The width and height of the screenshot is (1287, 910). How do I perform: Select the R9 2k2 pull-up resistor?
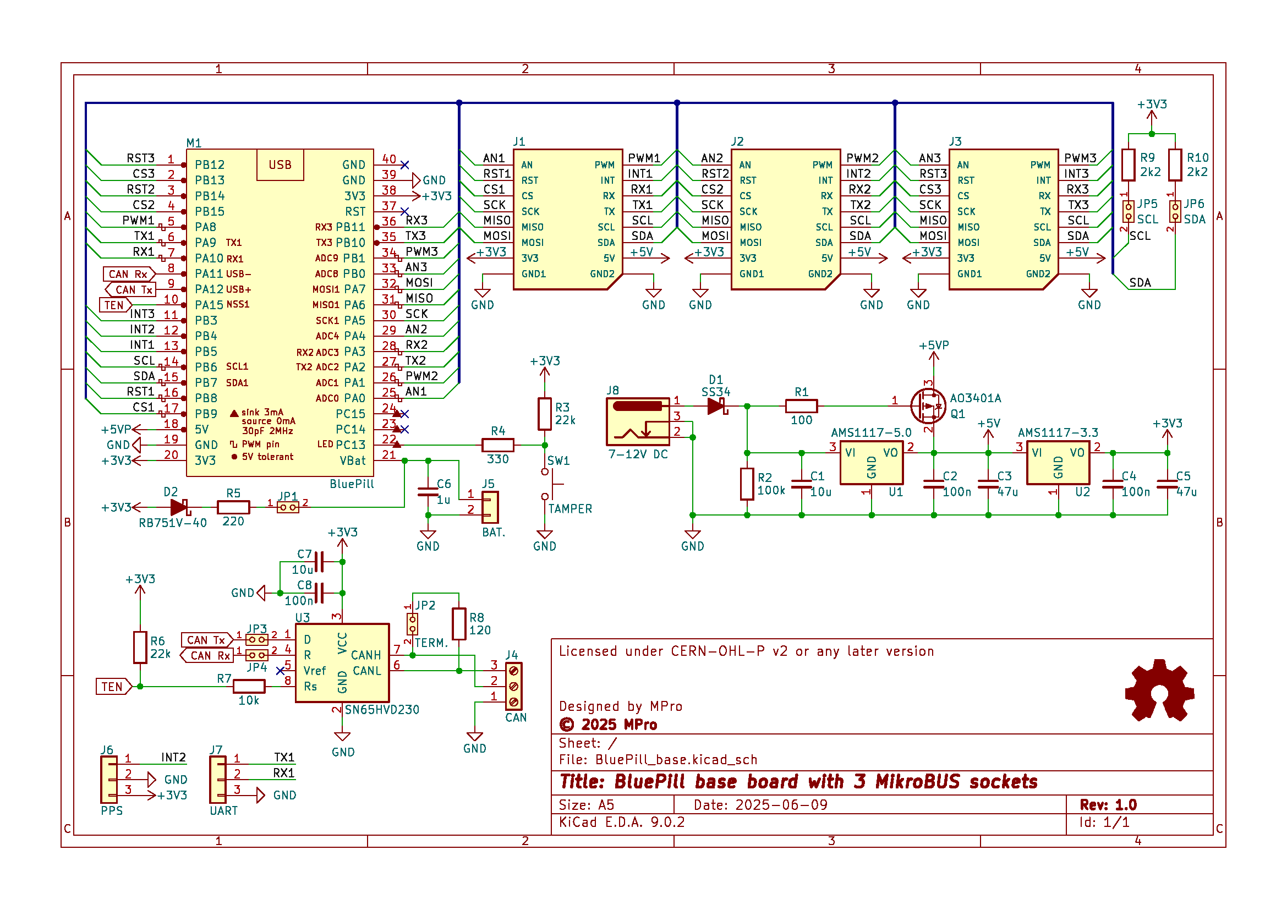pyautogui.click(x=1128, y=165)
